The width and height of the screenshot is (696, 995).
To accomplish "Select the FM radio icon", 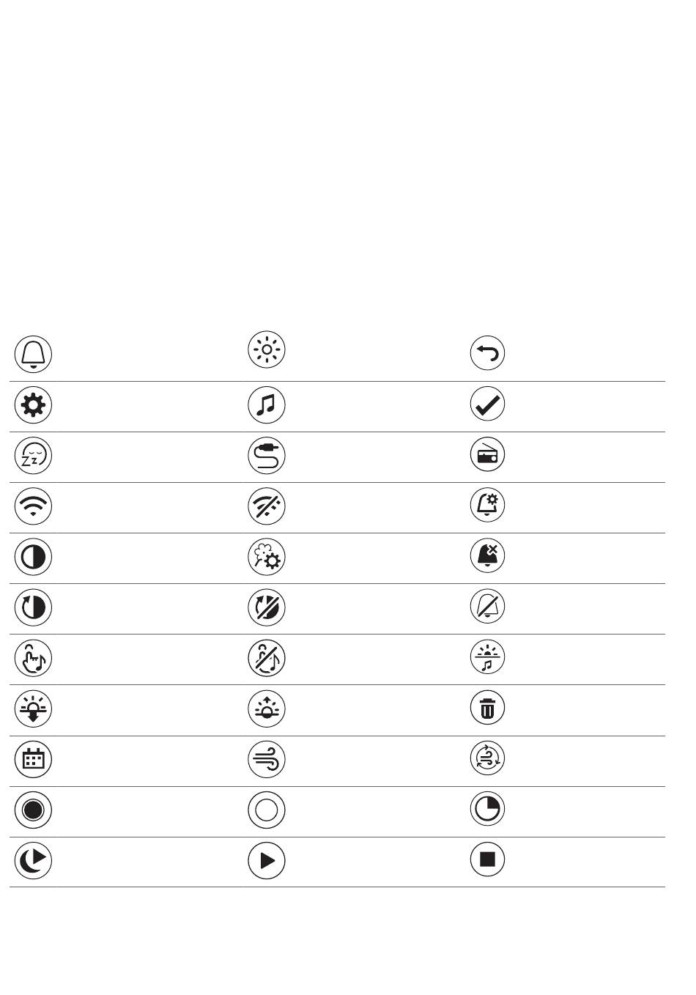I will [487, 455].
